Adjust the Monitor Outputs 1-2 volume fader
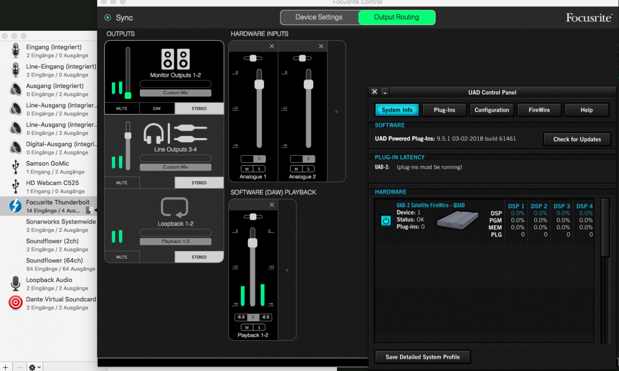Screen dimensions: 619x371 coord(128,95)
